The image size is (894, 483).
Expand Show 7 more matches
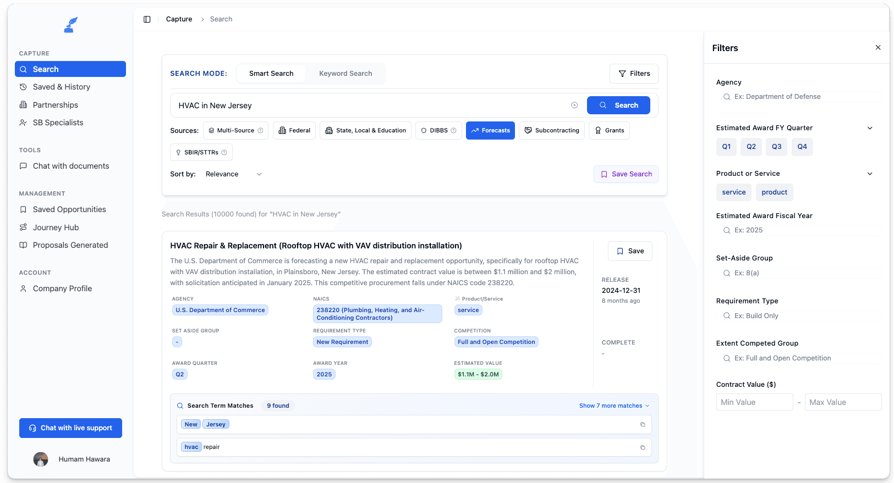coord(614,406)
